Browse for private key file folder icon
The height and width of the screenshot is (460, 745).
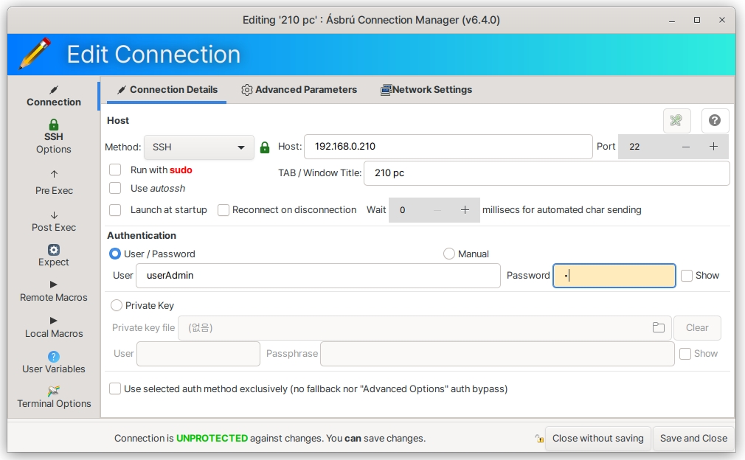pyautogui.click(x=658, y=327)
